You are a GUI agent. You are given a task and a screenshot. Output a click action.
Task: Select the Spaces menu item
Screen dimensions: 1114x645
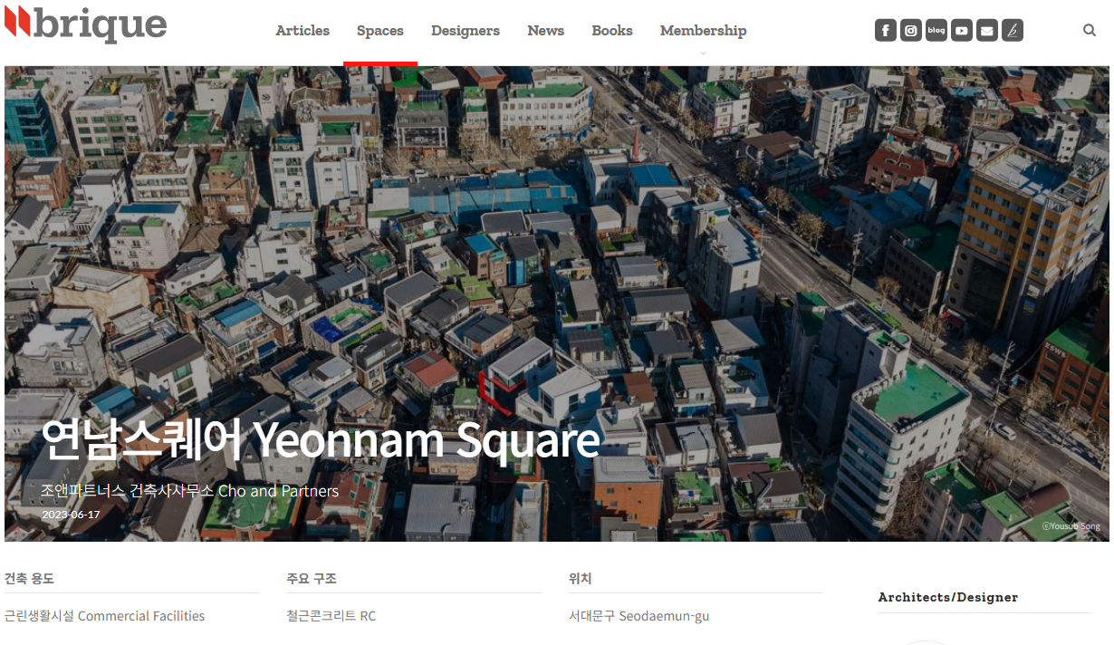380,31
